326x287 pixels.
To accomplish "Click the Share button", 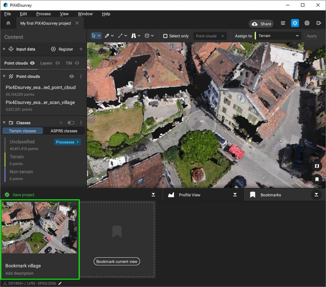I will 262,24.
